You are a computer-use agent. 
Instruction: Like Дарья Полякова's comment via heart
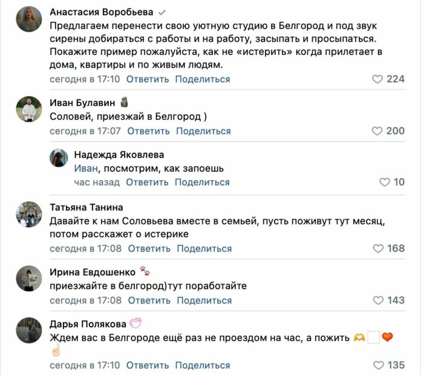point(378,365)
